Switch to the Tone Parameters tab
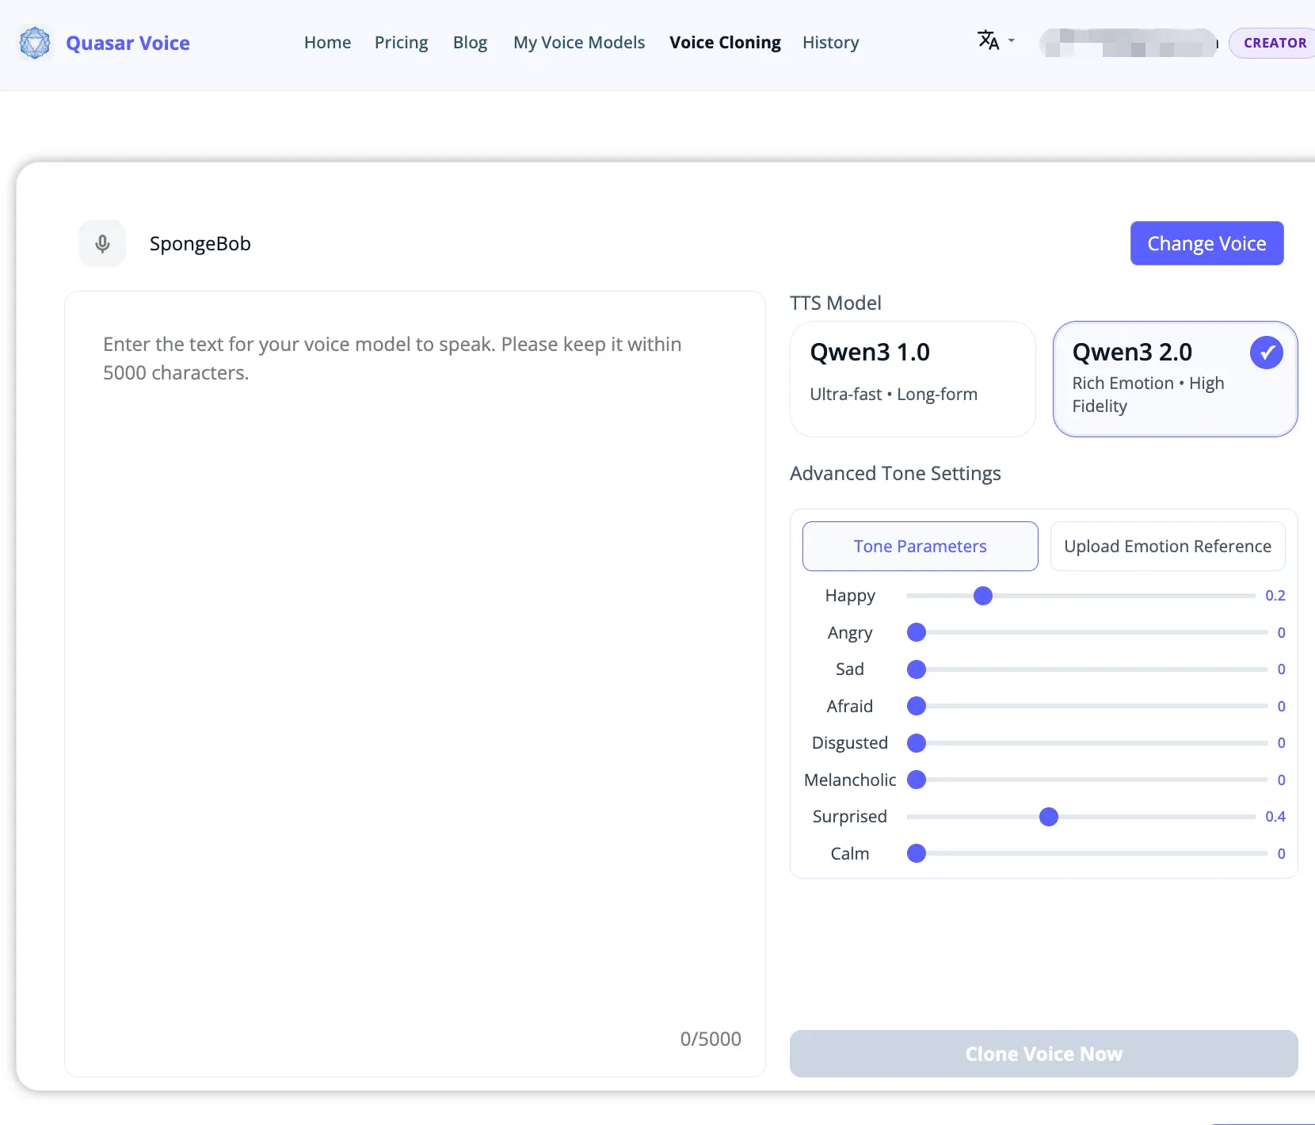Viewport: 1315px width, 1125px height. pyautogui.click(x=920, y=546)
